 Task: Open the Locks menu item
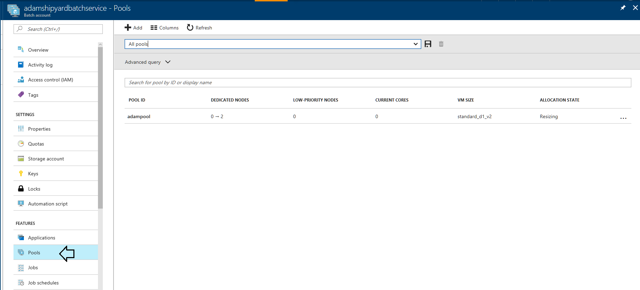point(56,189)
